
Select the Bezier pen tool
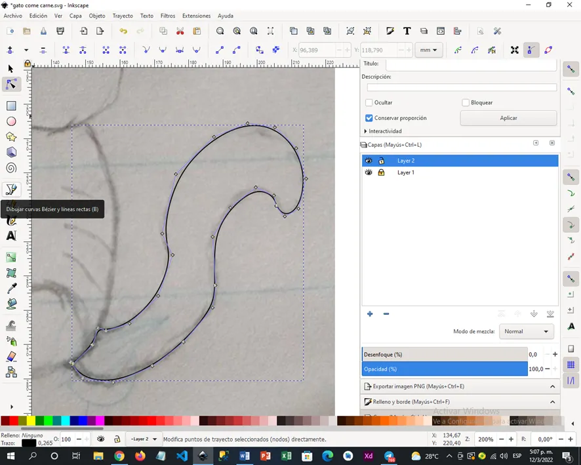tap(11, 190)
